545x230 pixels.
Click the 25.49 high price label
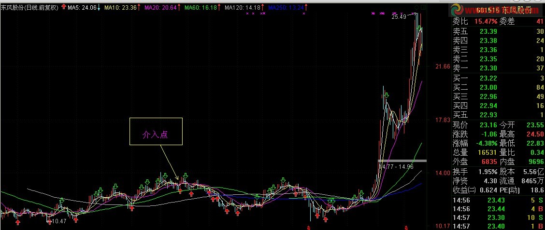tap(399, 16)
